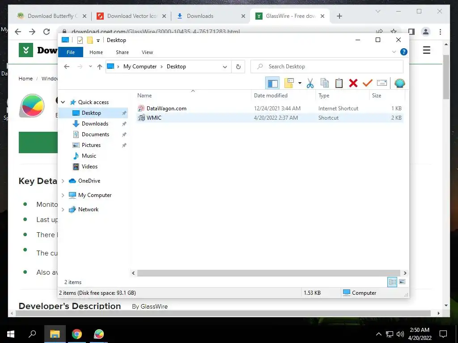Go back in File Explorer
Viewport: 458px width, 343px height.
pyautogui.click(x=67, y=67)
